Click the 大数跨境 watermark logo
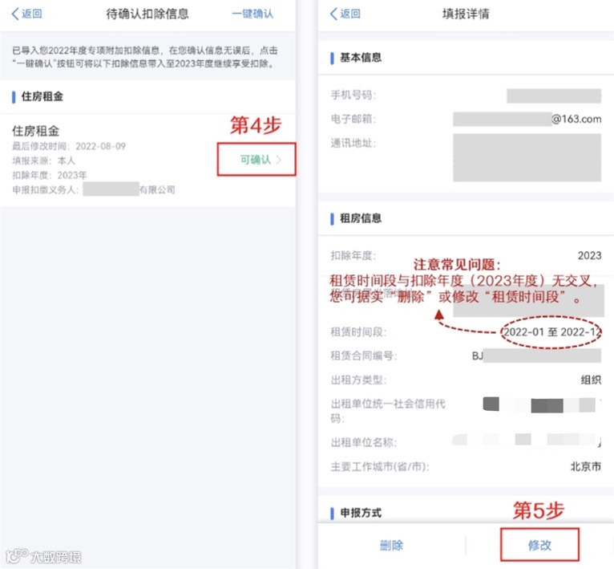 pyautogui.click(x=44, y=556)
